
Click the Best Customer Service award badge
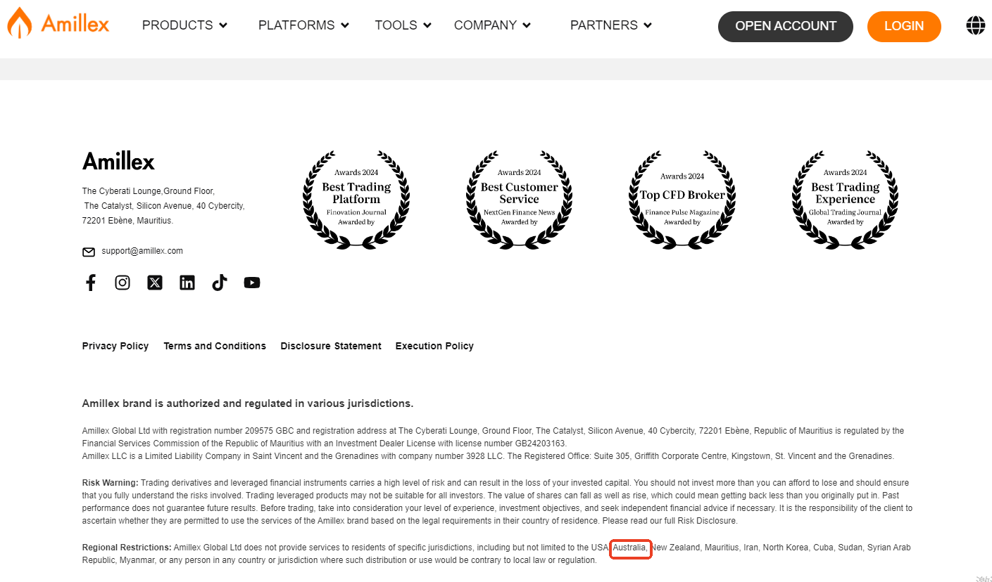pos(519,200)
